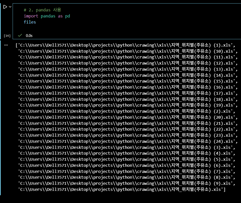This screenshot has width=241, height=203.
Task: Select output path ending in (21).xls
Action: tap(128, 123)
